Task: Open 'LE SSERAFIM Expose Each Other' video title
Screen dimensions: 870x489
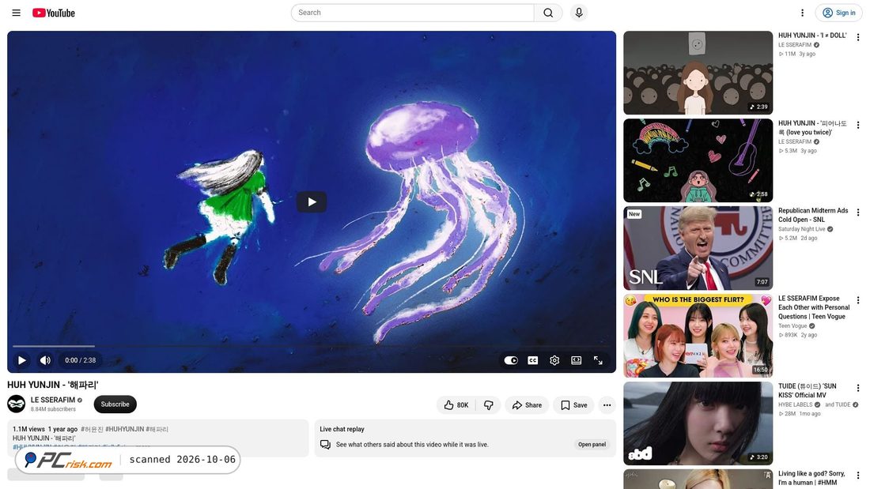Action: click(x=814, y=307)
